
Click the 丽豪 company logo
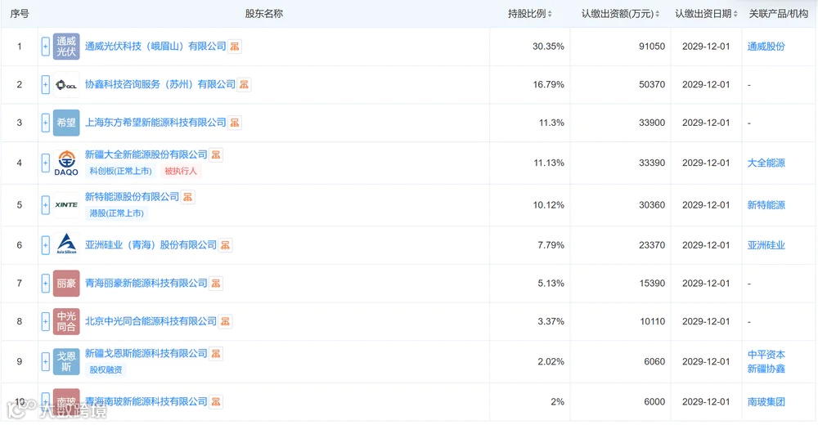[66, 283]
